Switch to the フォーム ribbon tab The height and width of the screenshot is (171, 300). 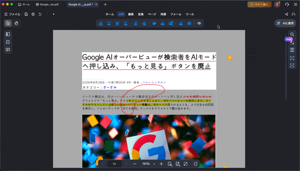click(x=176, y=14)
